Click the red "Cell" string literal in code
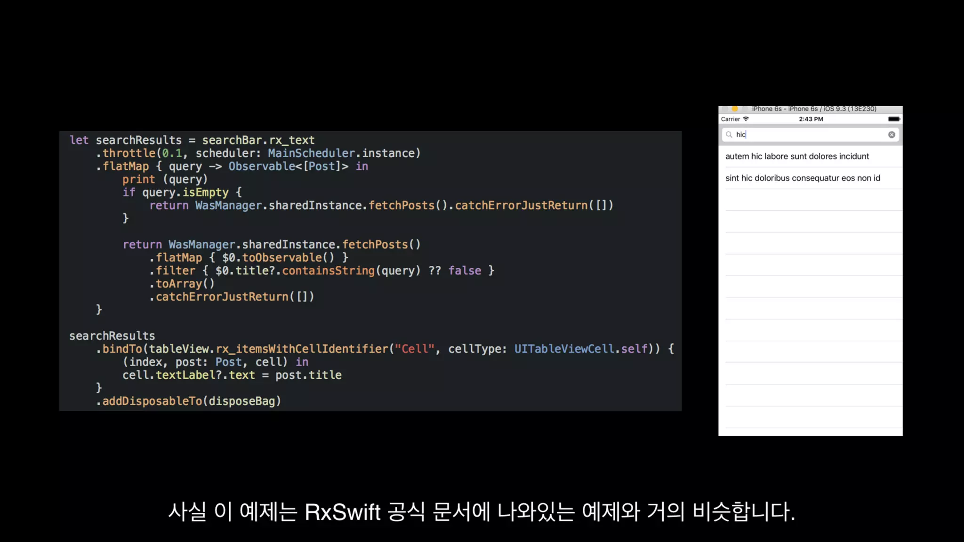Viewport: 964px width, 542px height. coord(414,349)
